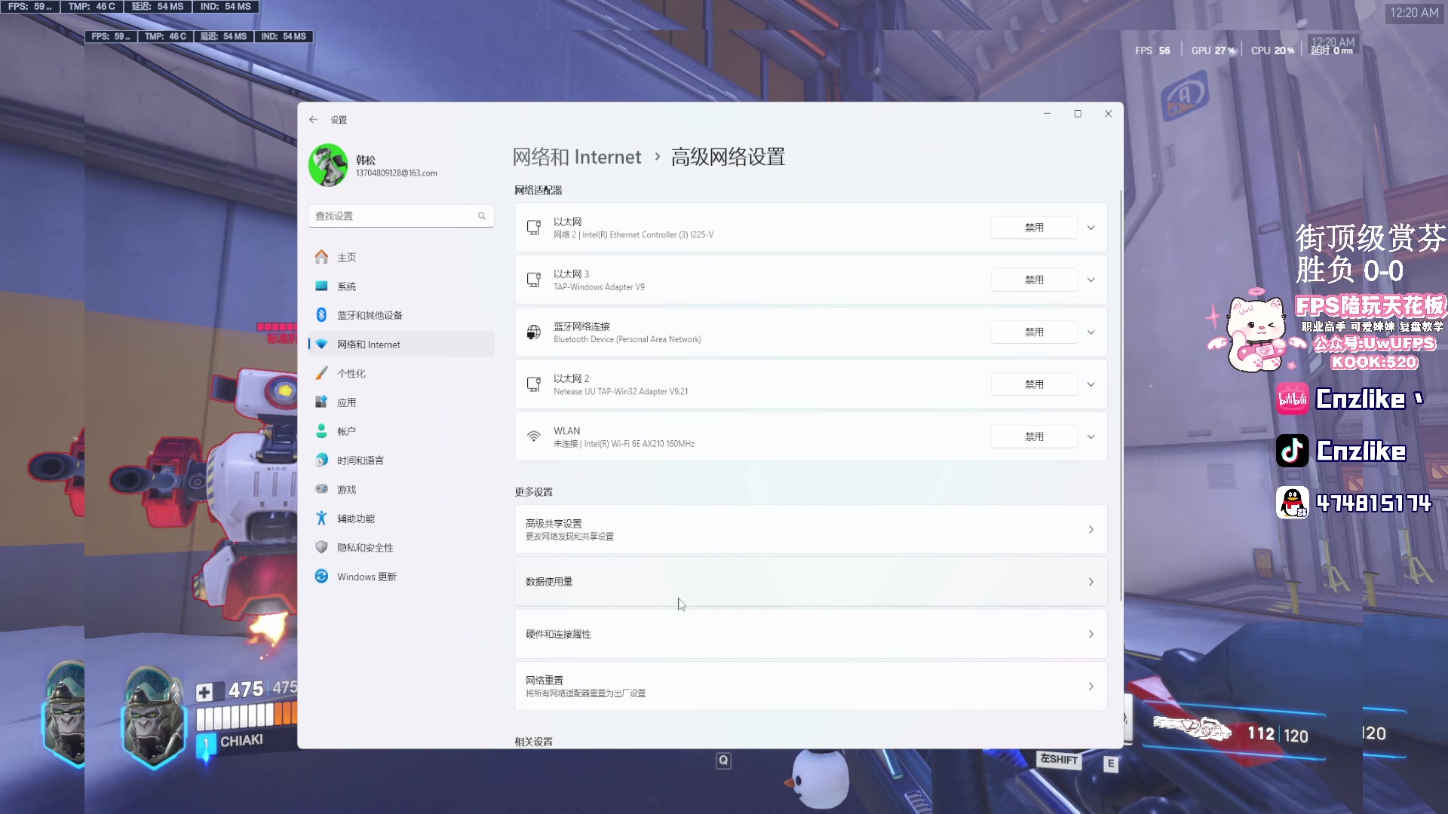
Task: Click the 以太网 3 adapter icon
Action: click(x=534, y=280)
